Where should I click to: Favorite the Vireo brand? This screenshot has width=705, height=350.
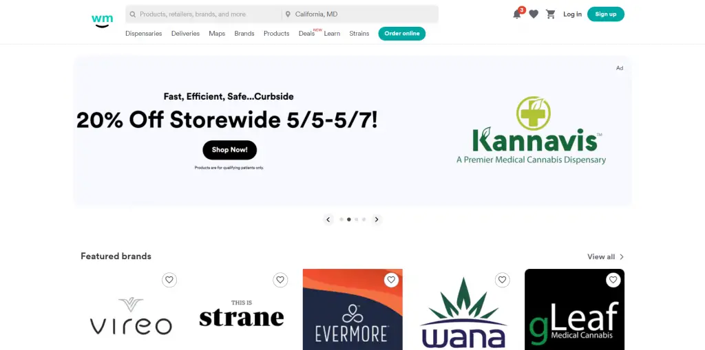click(x=169, y=280)
